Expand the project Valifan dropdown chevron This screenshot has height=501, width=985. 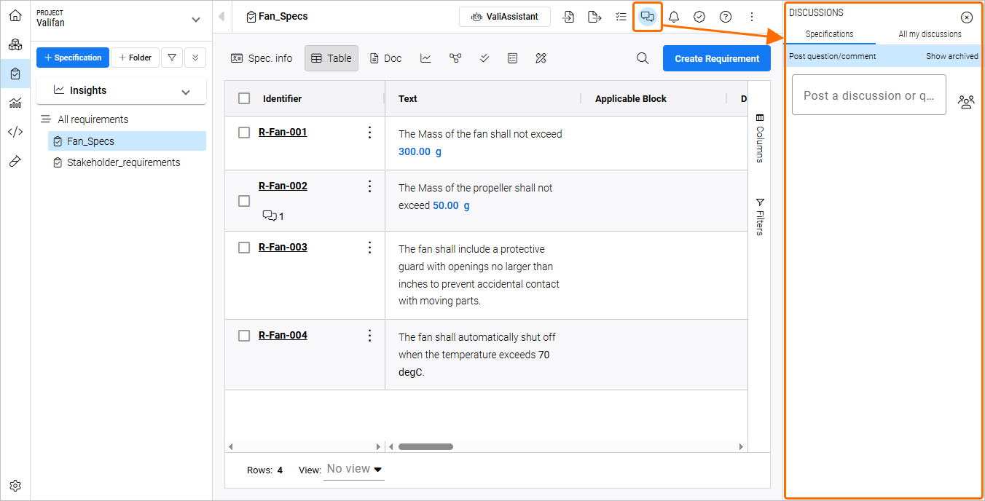195,20
